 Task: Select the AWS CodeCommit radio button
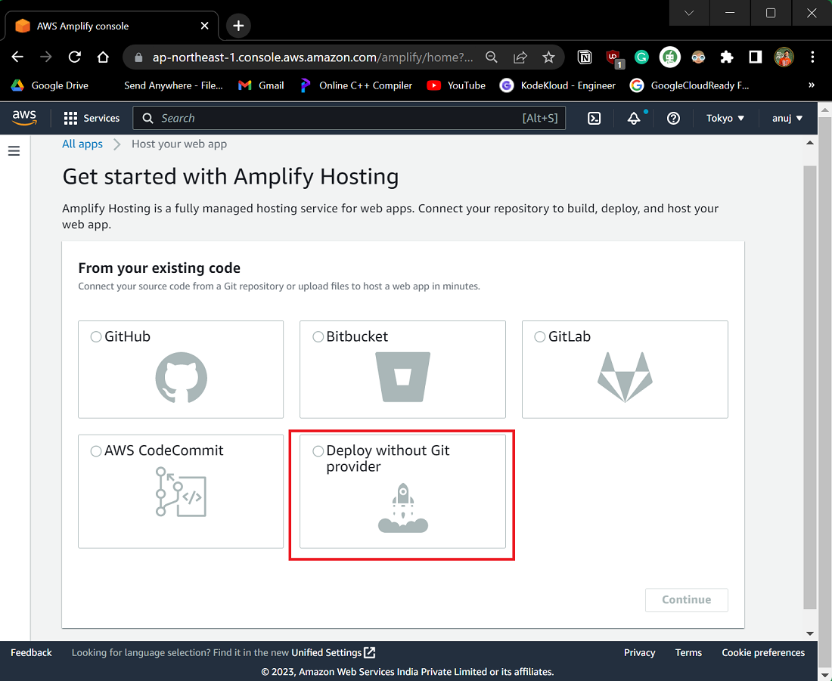pyautogui.click(x=95, y=450)
